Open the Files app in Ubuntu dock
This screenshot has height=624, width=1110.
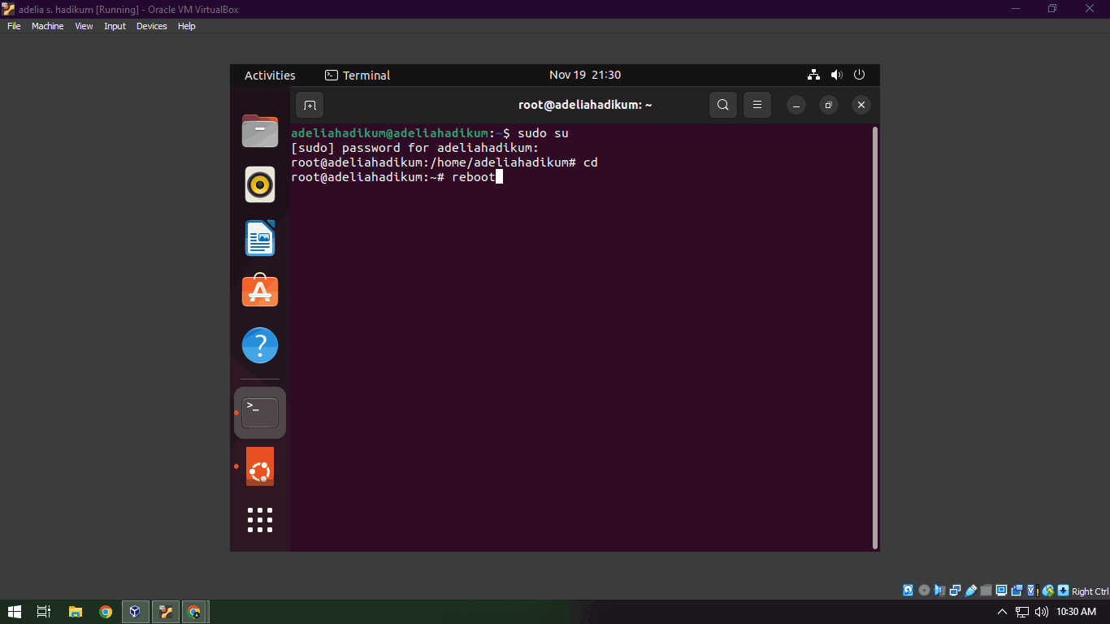pos(260,130)
